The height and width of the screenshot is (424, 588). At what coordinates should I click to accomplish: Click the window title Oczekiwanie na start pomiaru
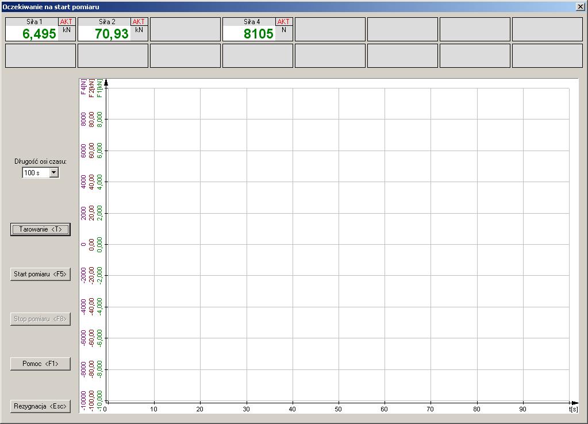click(x=51, y=7)
